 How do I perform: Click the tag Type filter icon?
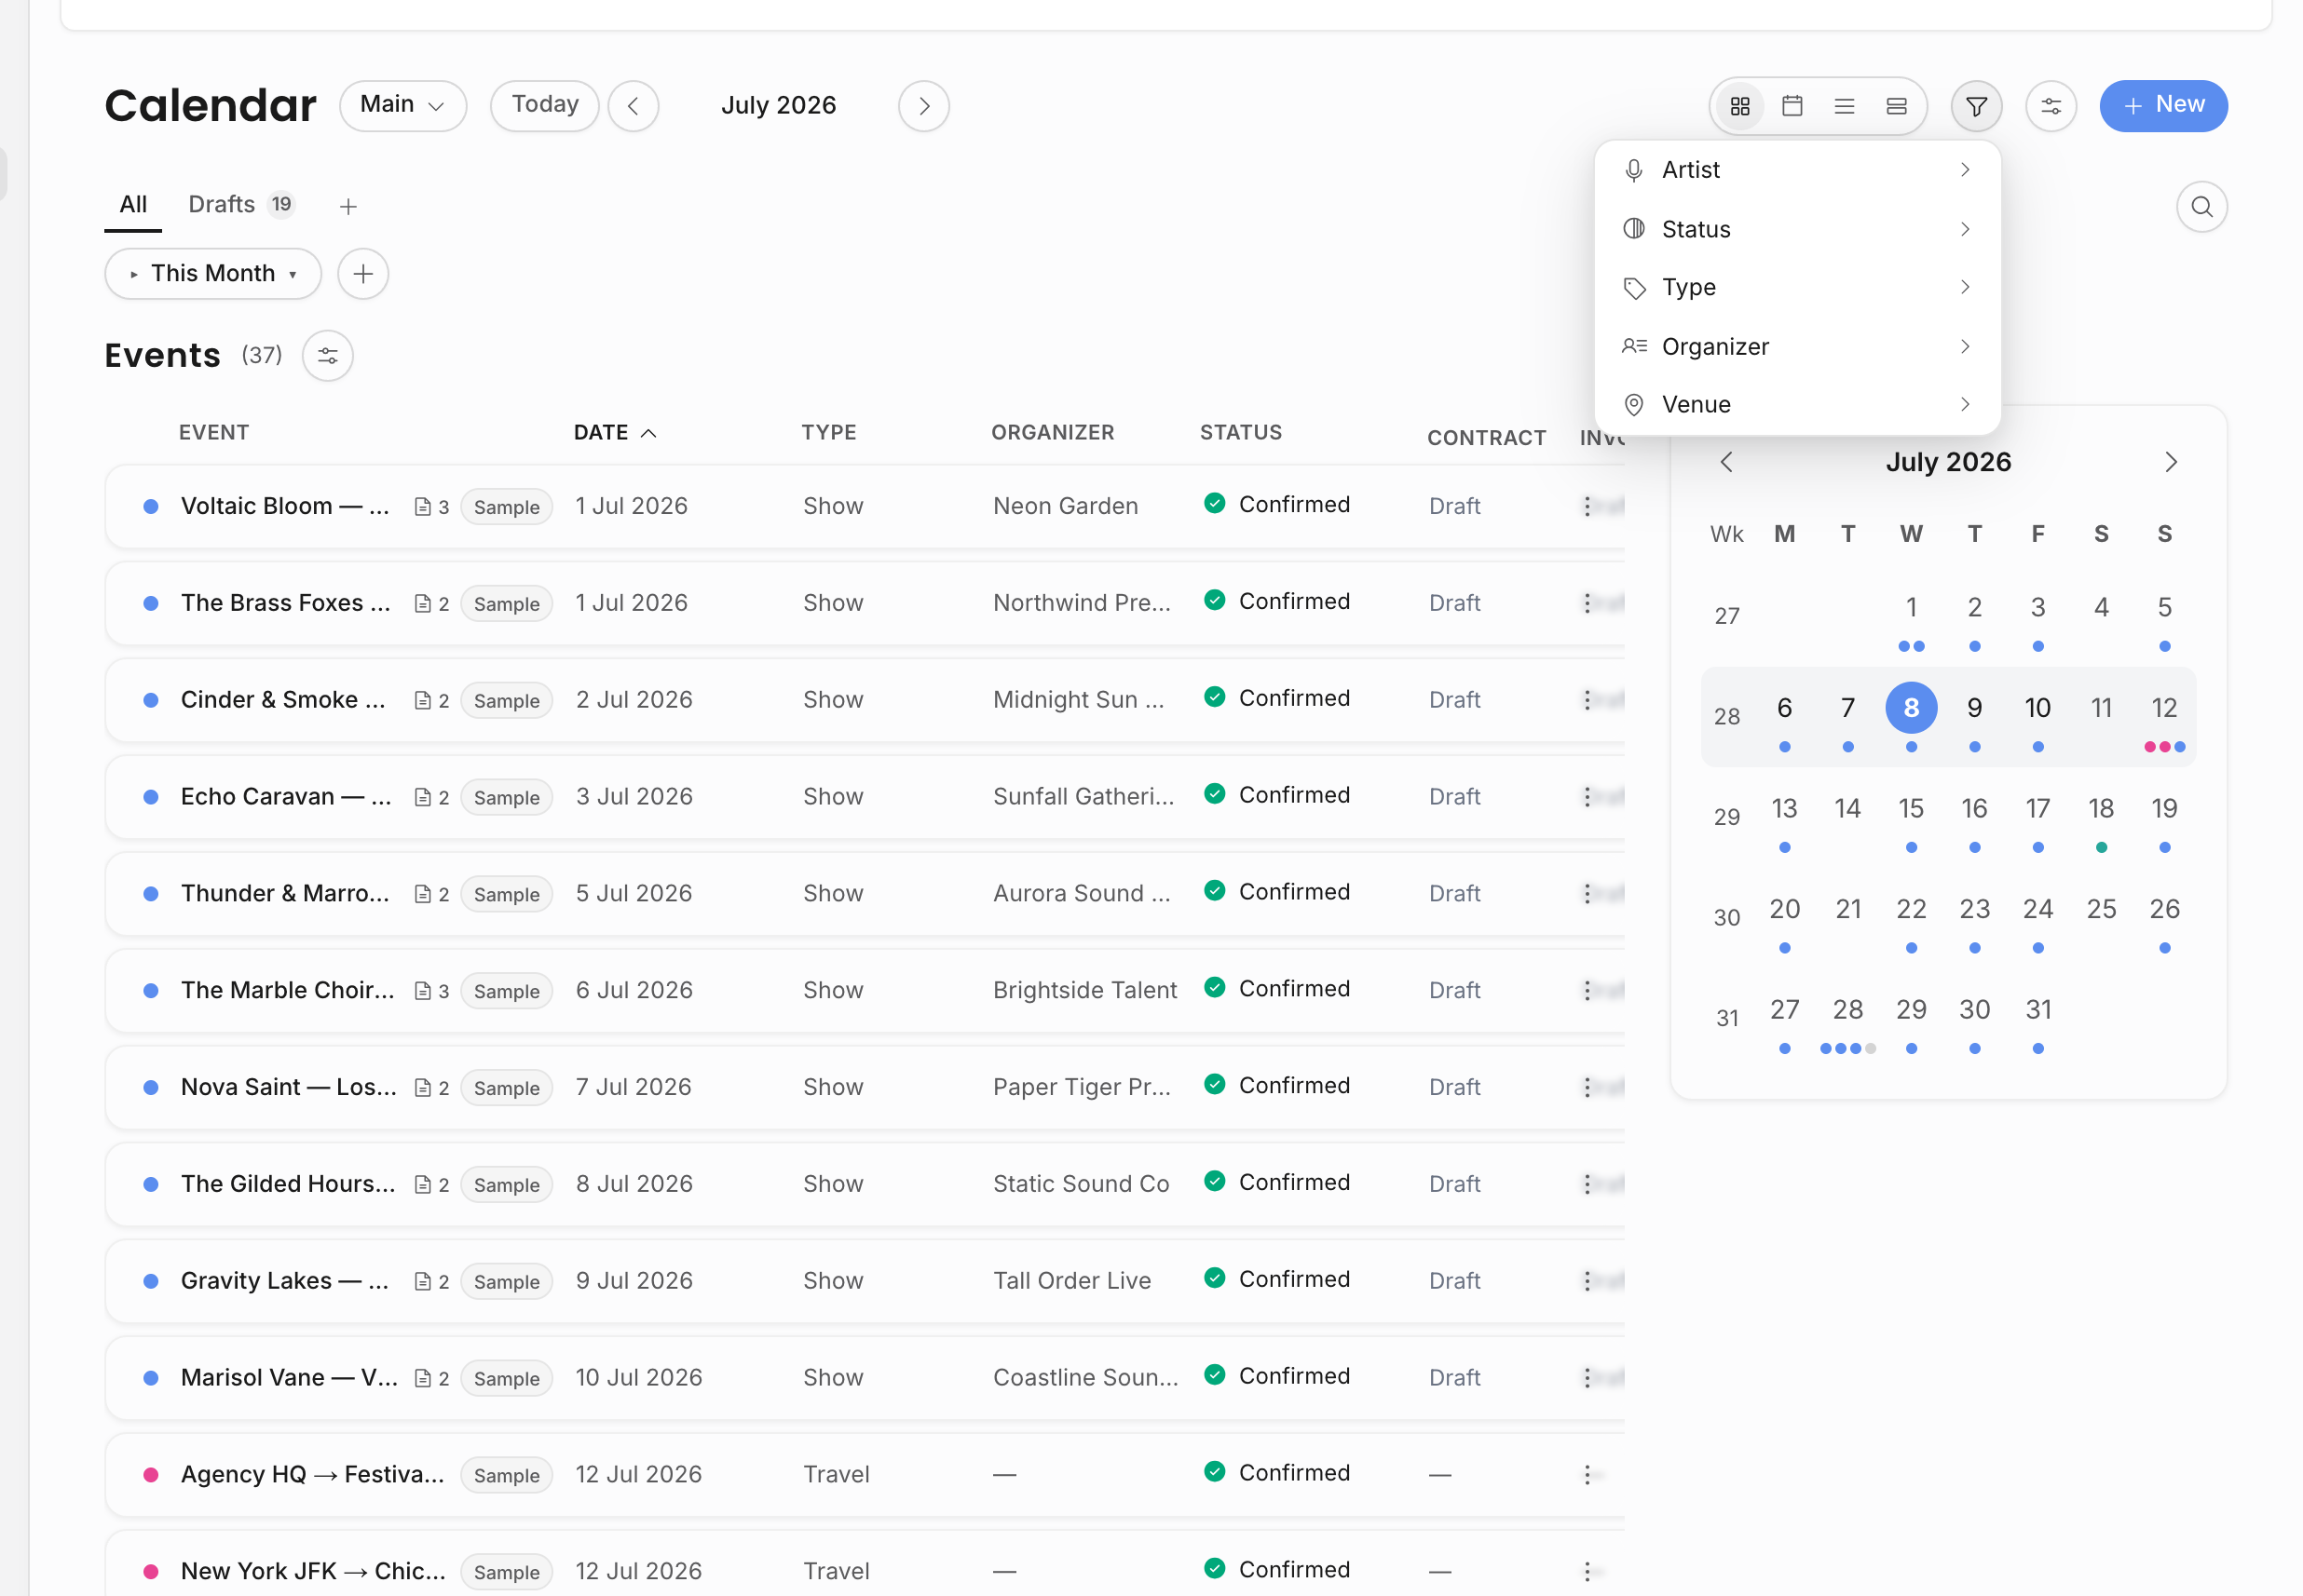(x=1634, y=288)
